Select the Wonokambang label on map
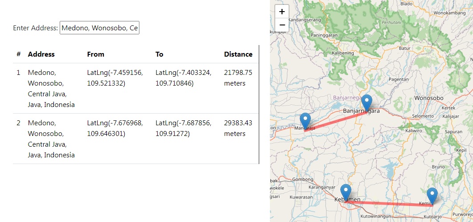The image size is (473, 222). (449, 13)
